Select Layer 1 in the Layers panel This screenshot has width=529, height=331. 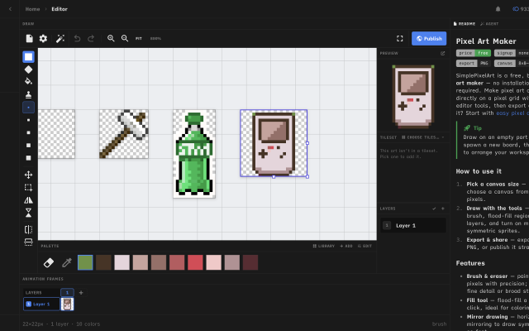(x=413, y=225)
